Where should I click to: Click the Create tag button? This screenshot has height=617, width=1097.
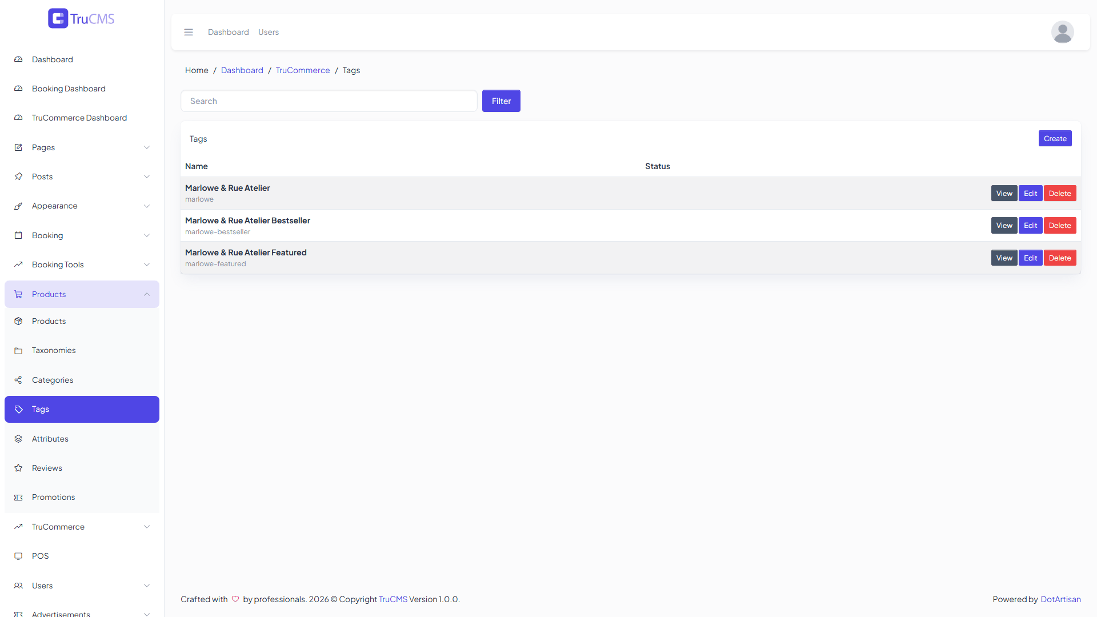coord(1055,138)
